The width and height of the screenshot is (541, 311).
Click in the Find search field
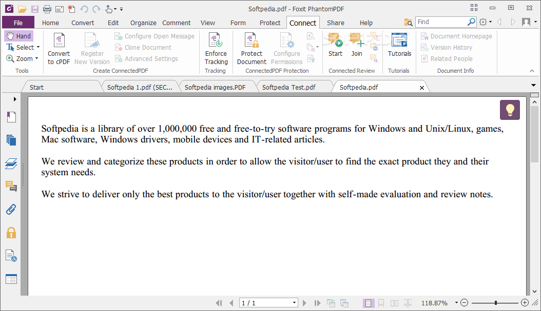(441, 22)
